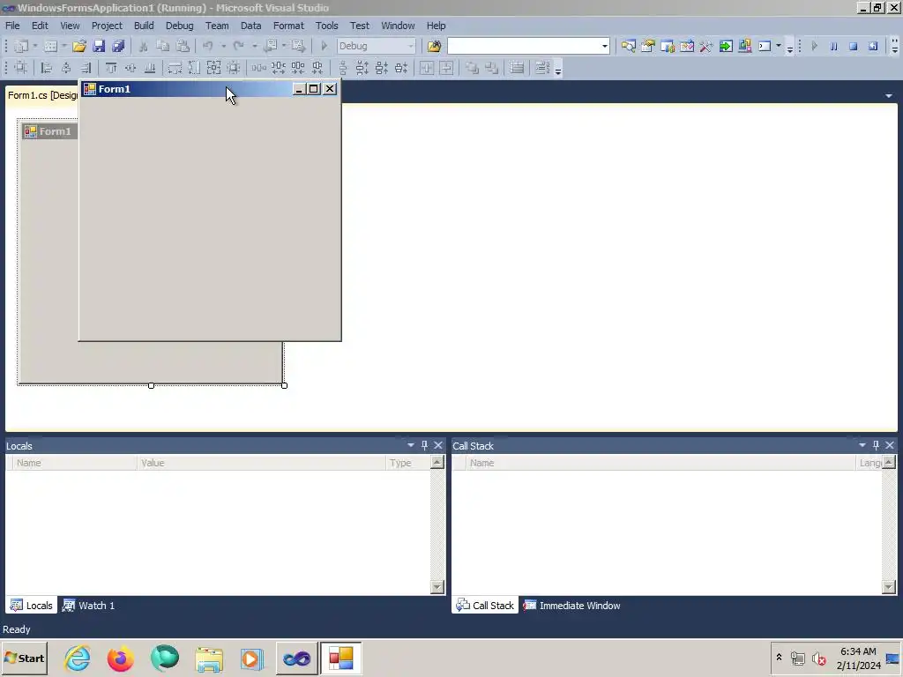
Task: Show hidden system tray icons arrow
Action: pos(780,658)
